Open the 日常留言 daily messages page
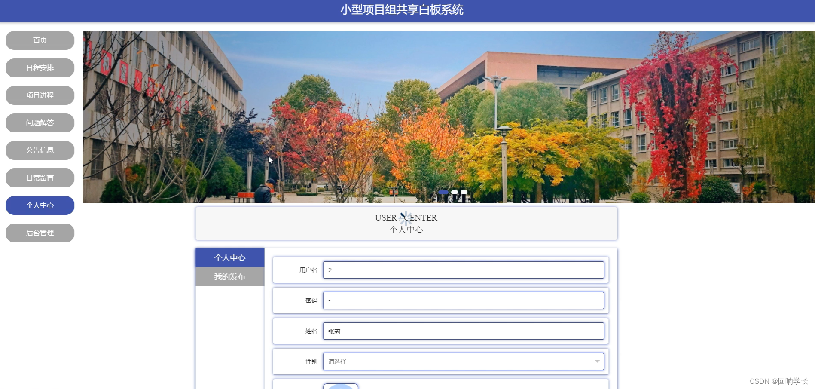 [x=40, y=178]
